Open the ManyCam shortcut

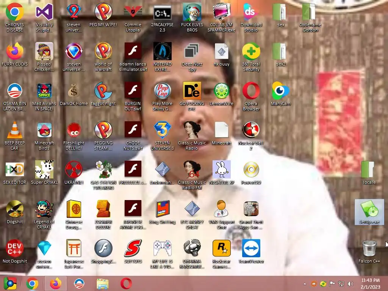coord(281,94)
